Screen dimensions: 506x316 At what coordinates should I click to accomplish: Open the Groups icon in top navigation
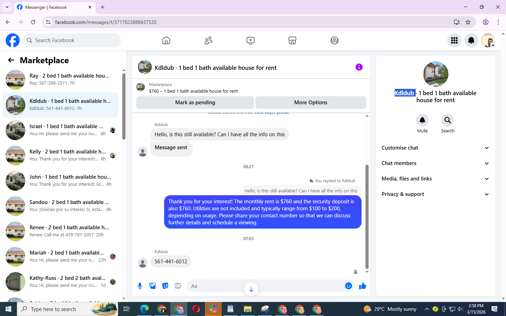335,40
